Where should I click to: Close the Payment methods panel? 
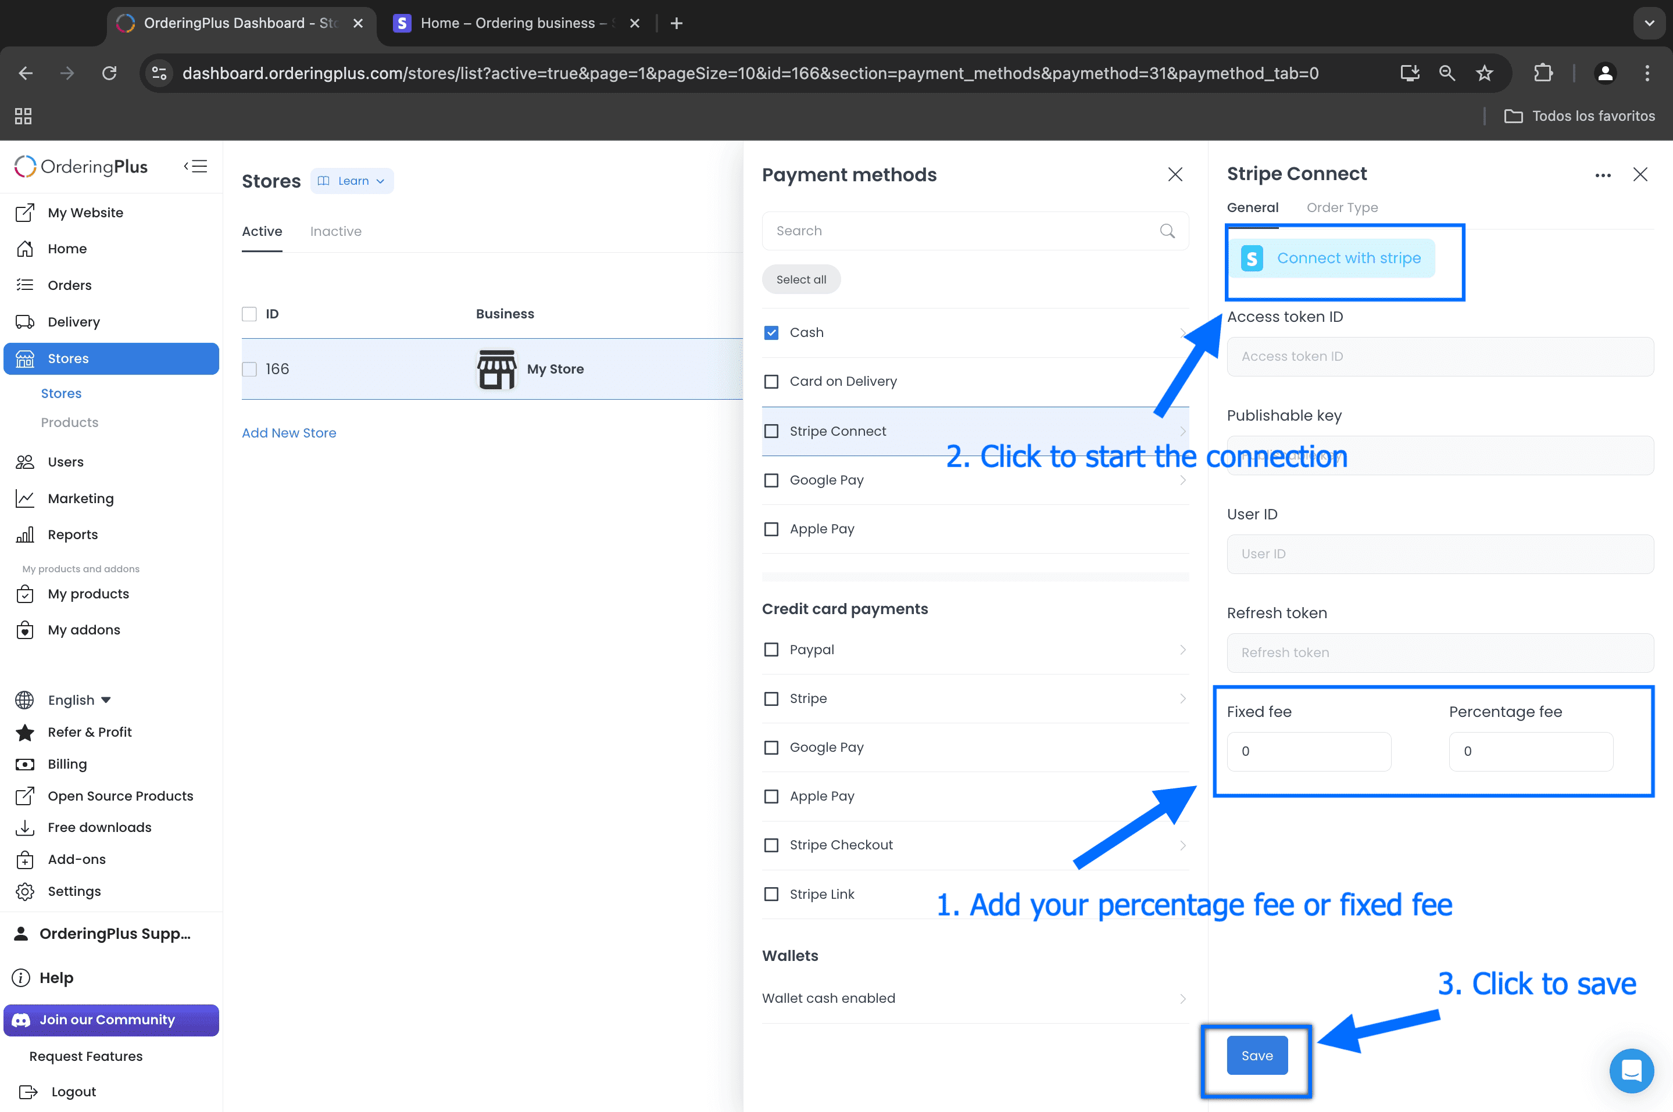1175,174
